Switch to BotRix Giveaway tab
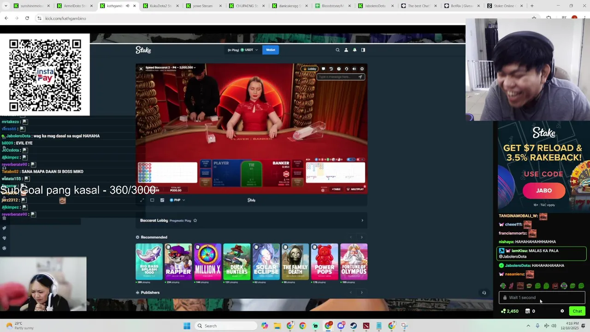Screen dimensions: 590x332 coord(461,6)
